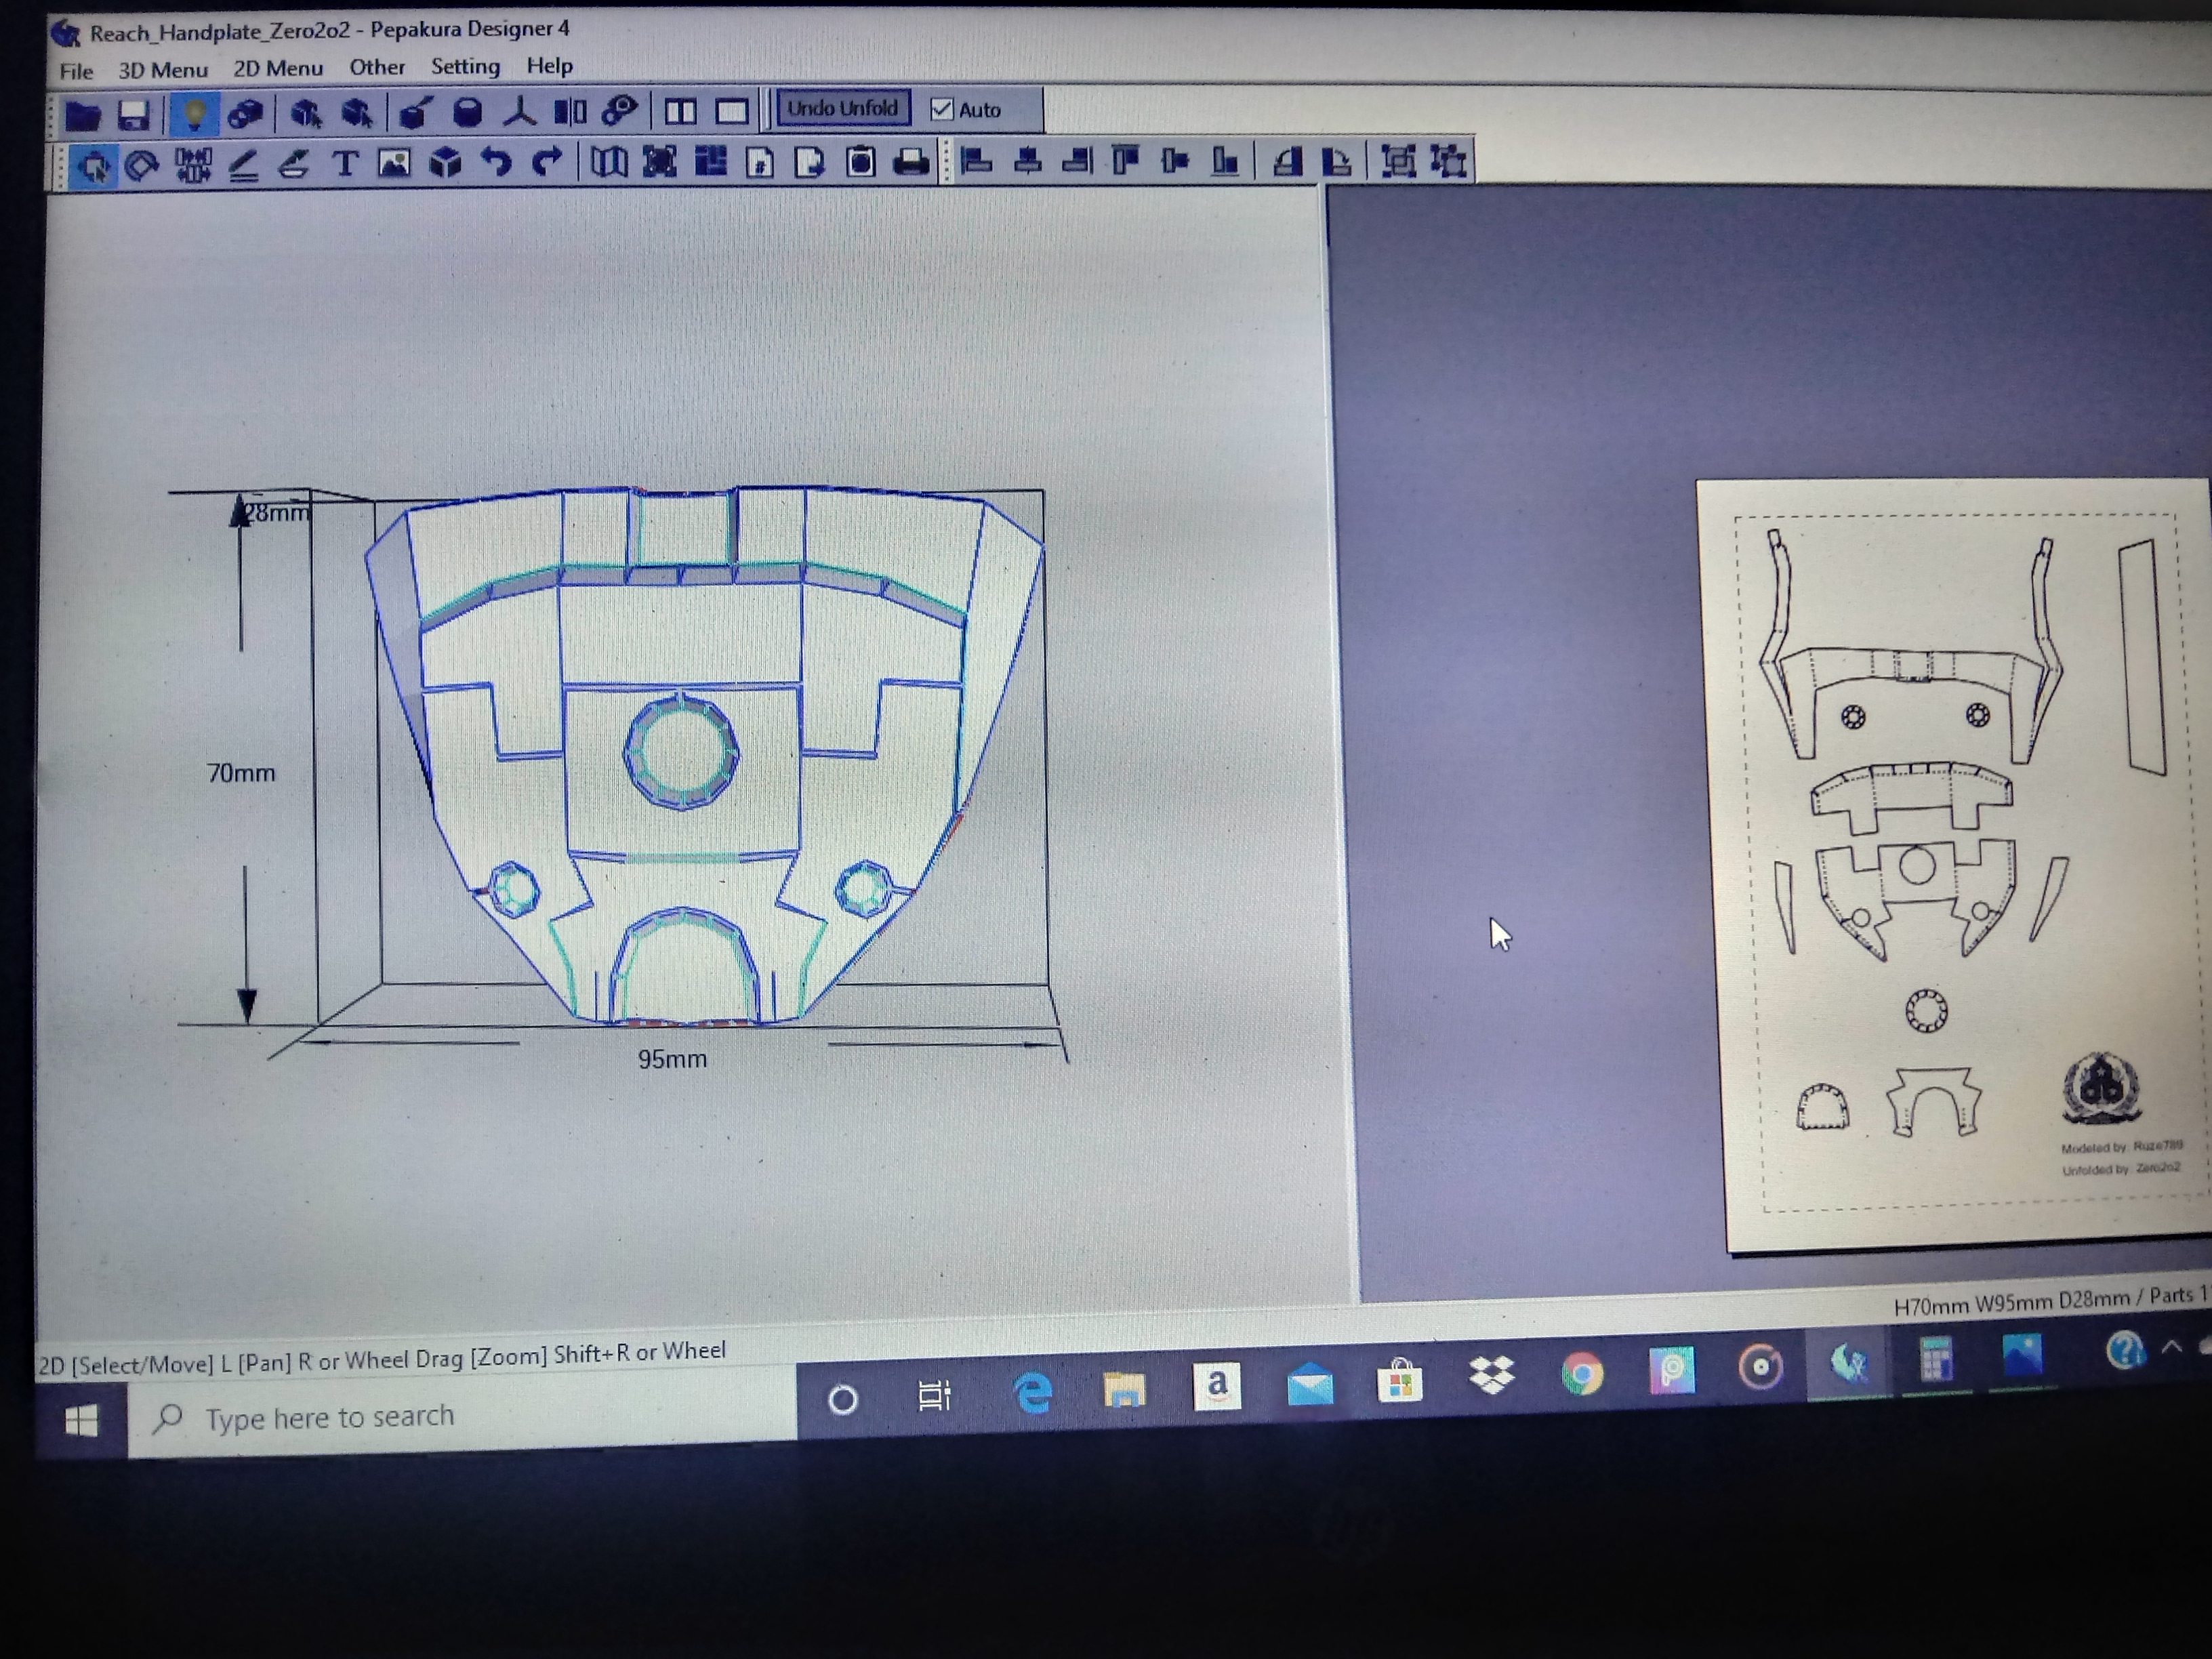Viewport: 2212px width, 1659px height.
Task: Open the File menu
Action: tap(76, 71)
